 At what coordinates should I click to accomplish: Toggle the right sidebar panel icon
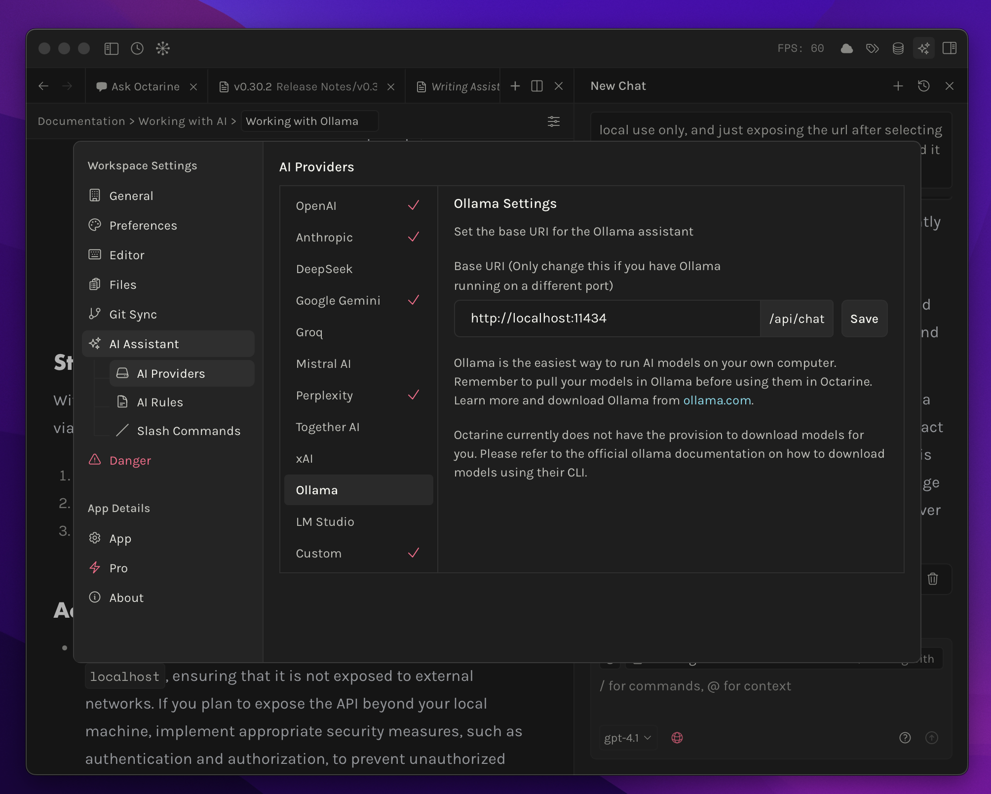coord(950,48)
